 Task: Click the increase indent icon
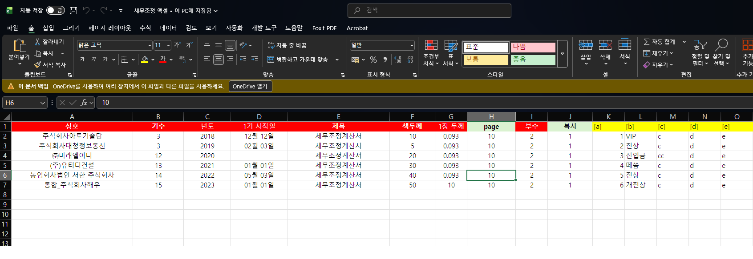tap(255, 60)
